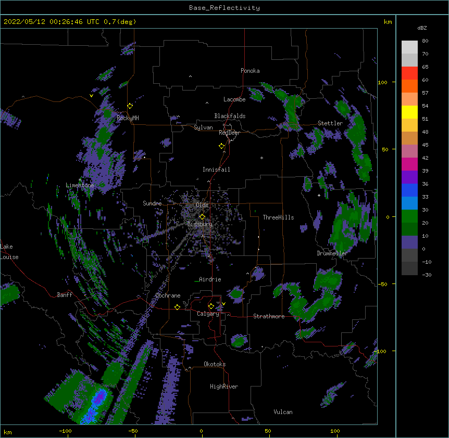Click the Stettler label
This screenshot has width=449, height=438.
330,123
